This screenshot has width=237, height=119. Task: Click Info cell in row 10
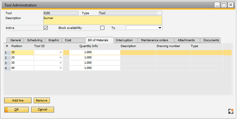coord(106,52)
